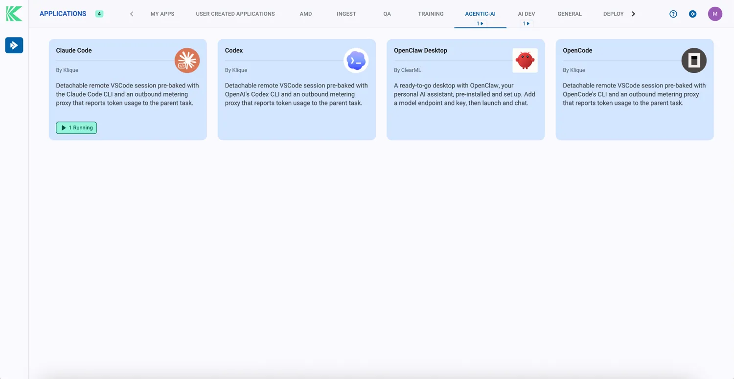Open the OpenClaw Desktop card title
This screenshot has width=734, height=379.
[x=420, y=50]
